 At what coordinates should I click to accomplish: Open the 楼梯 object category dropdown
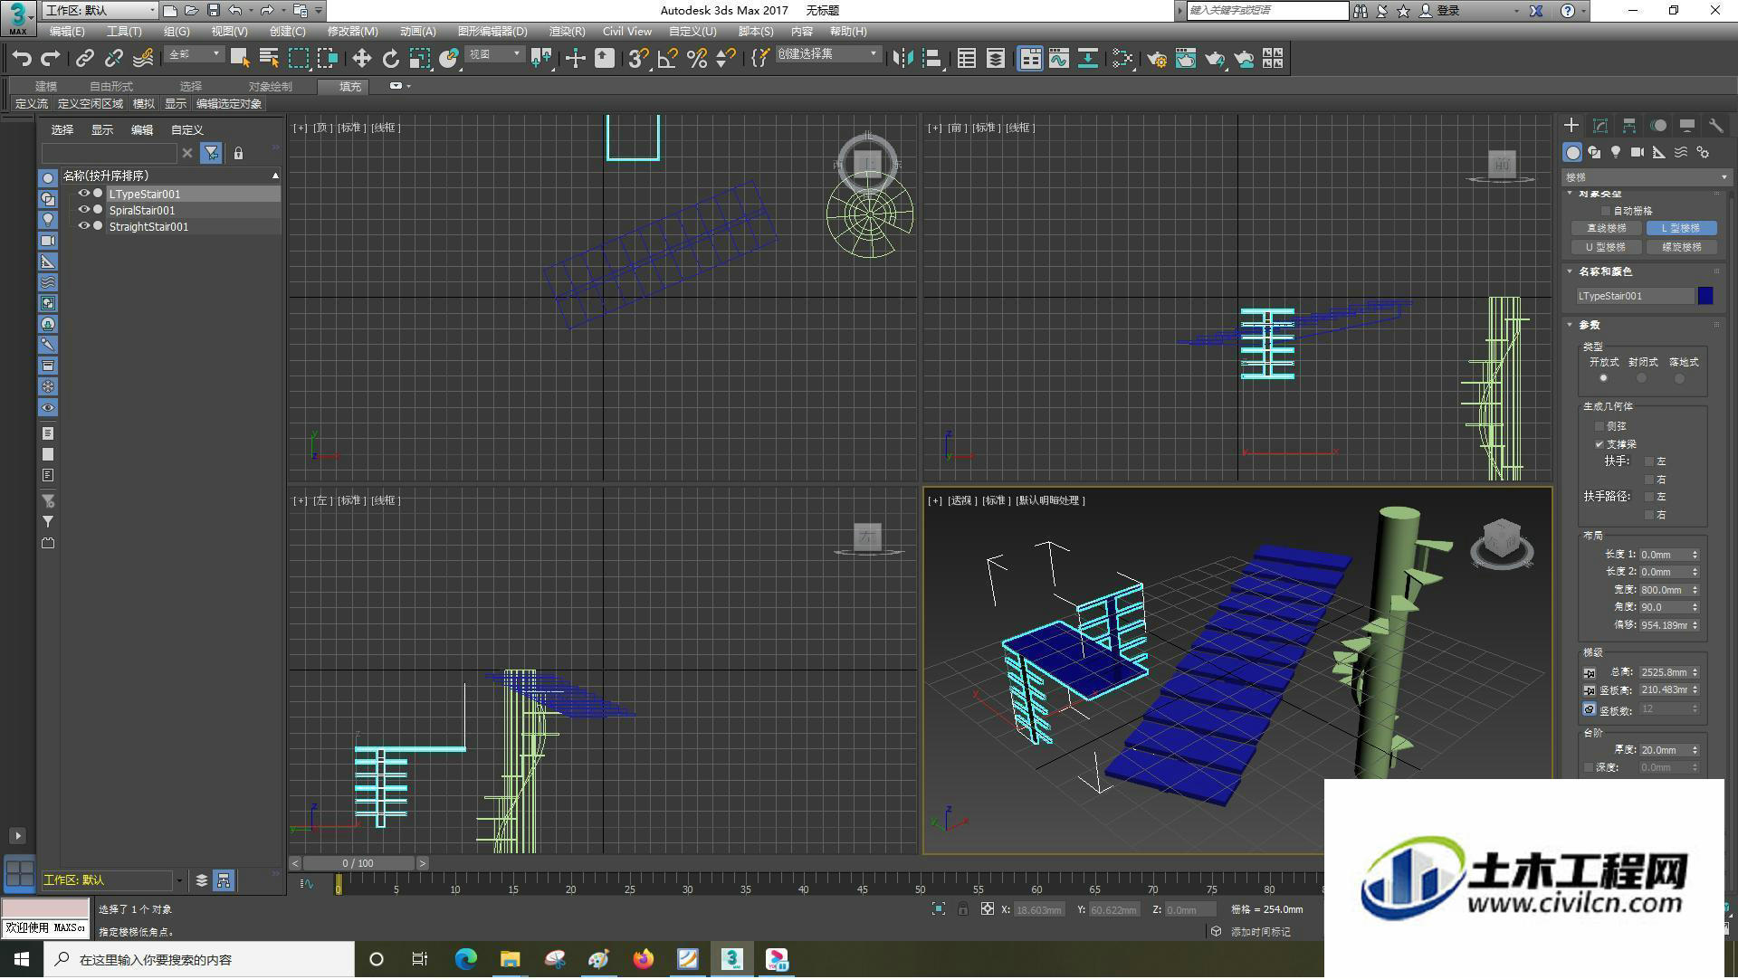click(x=1646, y=177)
